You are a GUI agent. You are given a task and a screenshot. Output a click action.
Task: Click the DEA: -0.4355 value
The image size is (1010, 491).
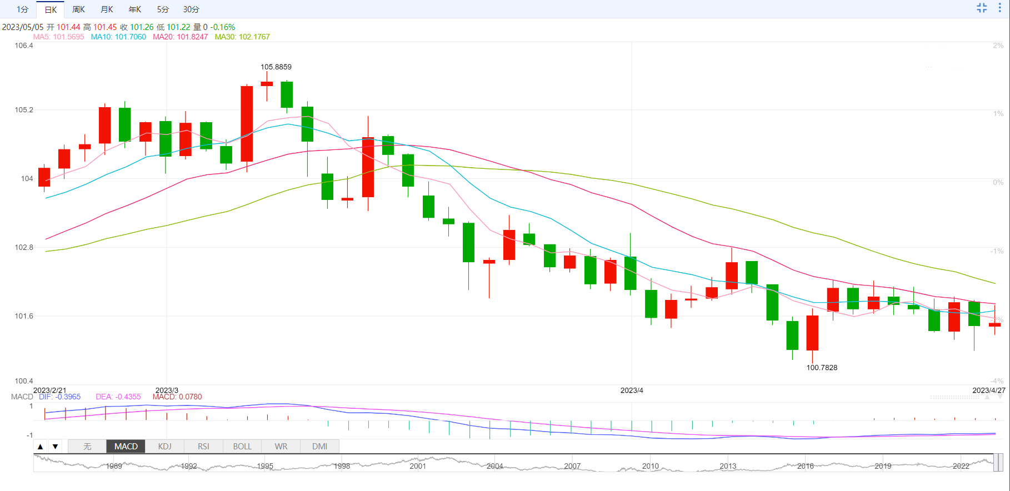pos(118,397)
